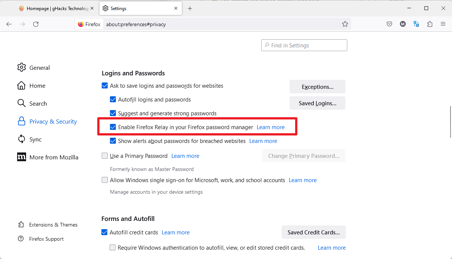Check Use a Primary Password checkbox

pos(105,156)
